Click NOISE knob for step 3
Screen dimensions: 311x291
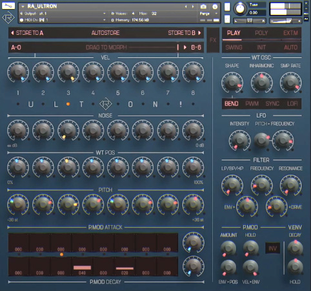68,130
